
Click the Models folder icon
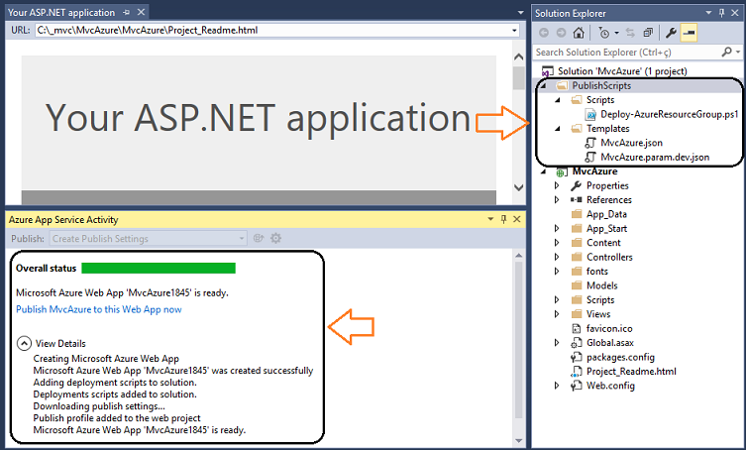click(x=577, y=285)
